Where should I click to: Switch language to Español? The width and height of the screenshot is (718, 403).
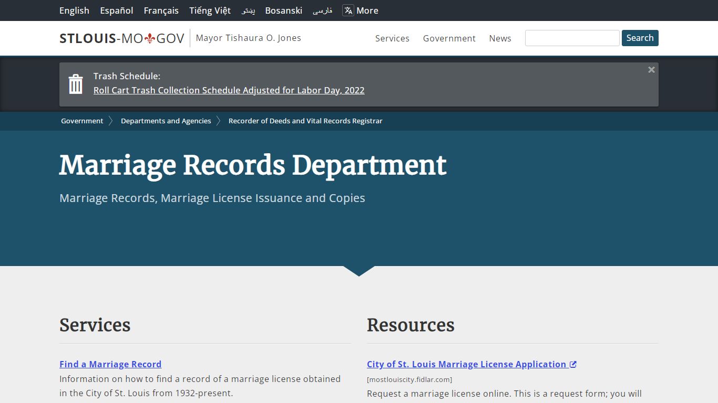[117, 10]
